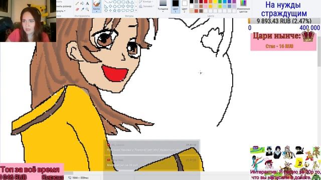Open the shape outline Контур dropdown

[146, 1]
